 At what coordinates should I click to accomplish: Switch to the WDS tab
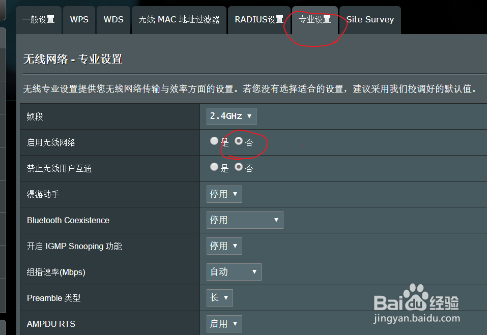pyautogui.click(x=113, y=19)
